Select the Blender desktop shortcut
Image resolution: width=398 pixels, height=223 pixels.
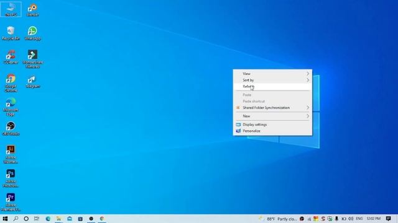coord(32,10)
